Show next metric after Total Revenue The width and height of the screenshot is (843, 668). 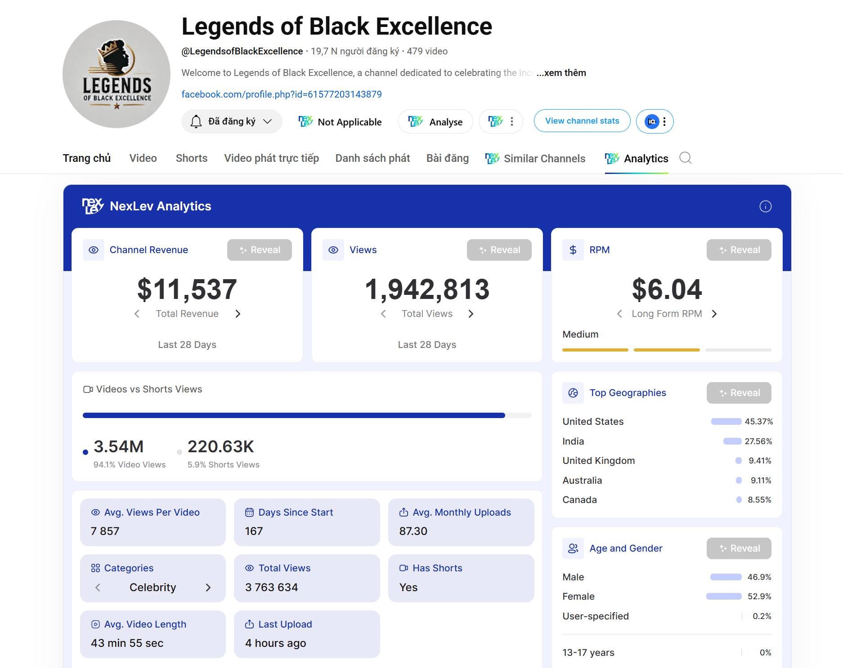pos(238,314)
